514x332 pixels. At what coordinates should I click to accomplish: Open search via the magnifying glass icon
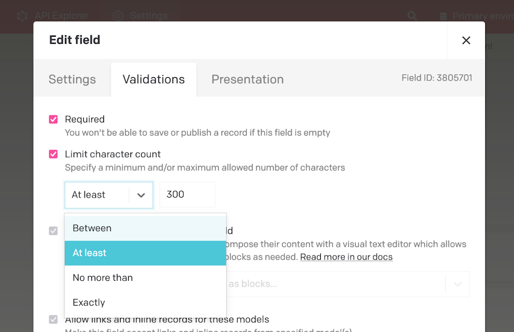click(x=412, y=16)
